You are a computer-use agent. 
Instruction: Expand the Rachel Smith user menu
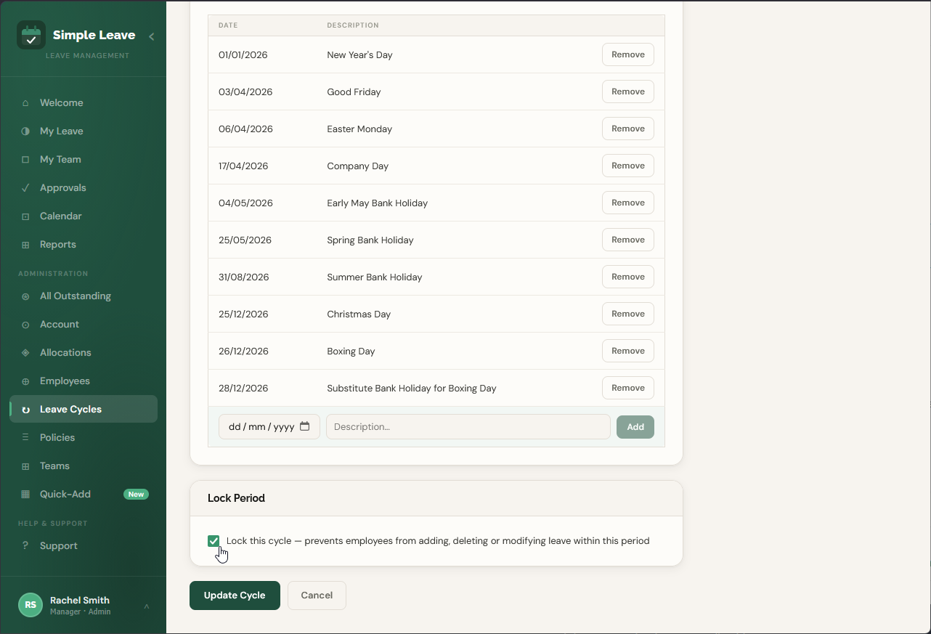pos(146,606)
